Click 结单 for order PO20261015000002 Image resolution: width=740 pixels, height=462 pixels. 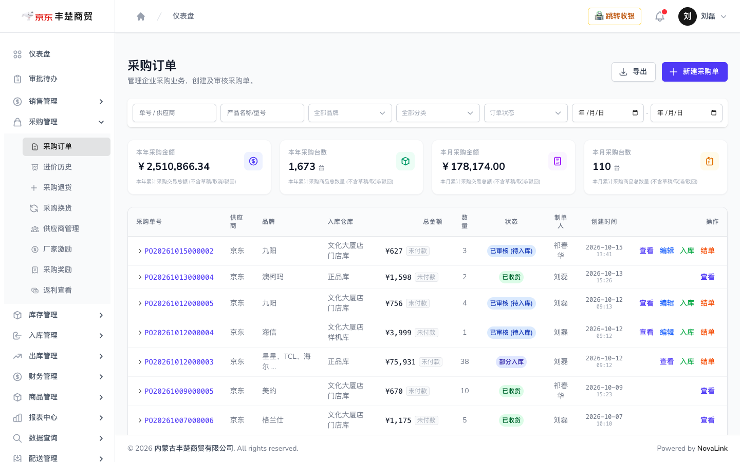(708, 251)
